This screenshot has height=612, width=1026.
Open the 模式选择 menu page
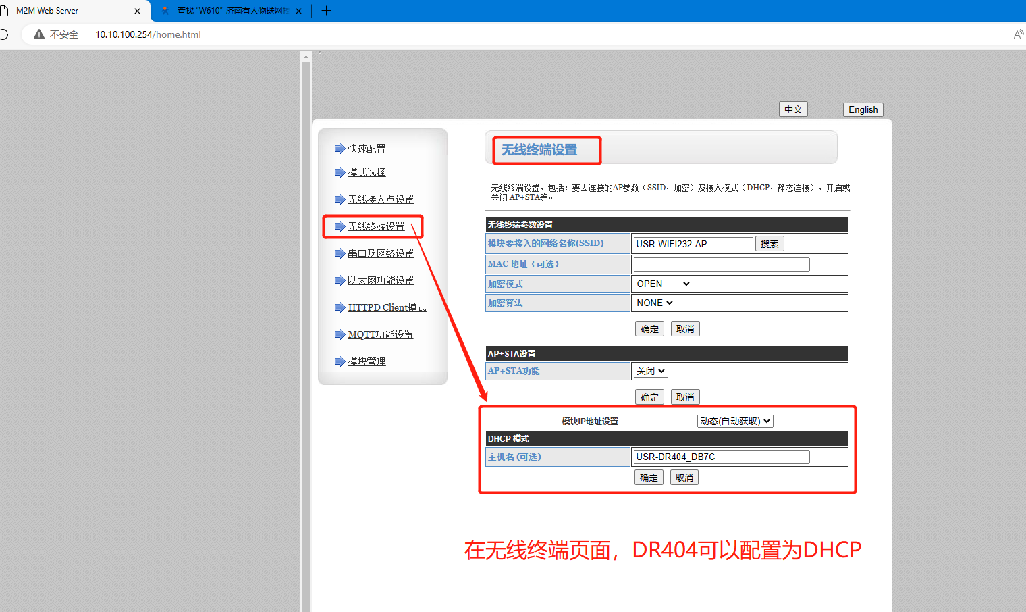[367, 172]
